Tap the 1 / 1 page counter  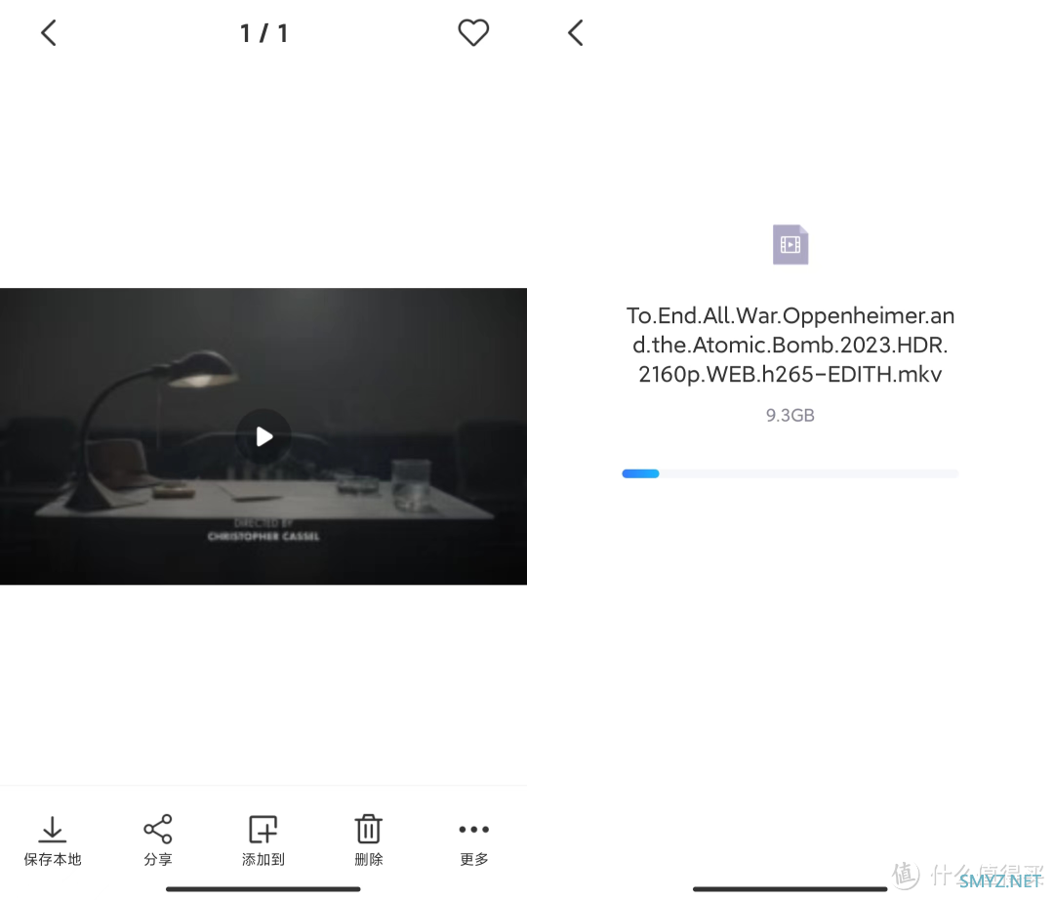point(264,33)
